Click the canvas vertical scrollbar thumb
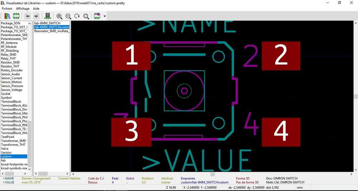The width and height of the screenshot is (358, 191). click(x=356, y=96)
